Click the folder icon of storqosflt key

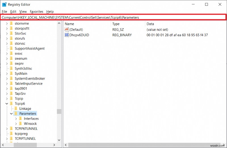pos(11,29)
